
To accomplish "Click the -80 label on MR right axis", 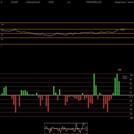I will click(131, 114).
